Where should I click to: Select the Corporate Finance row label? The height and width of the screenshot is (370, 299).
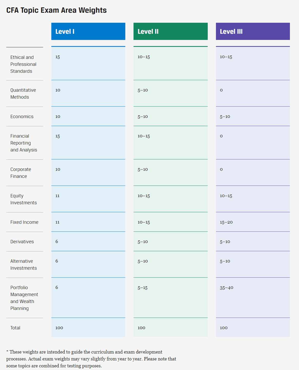click(x=20, y=173)
